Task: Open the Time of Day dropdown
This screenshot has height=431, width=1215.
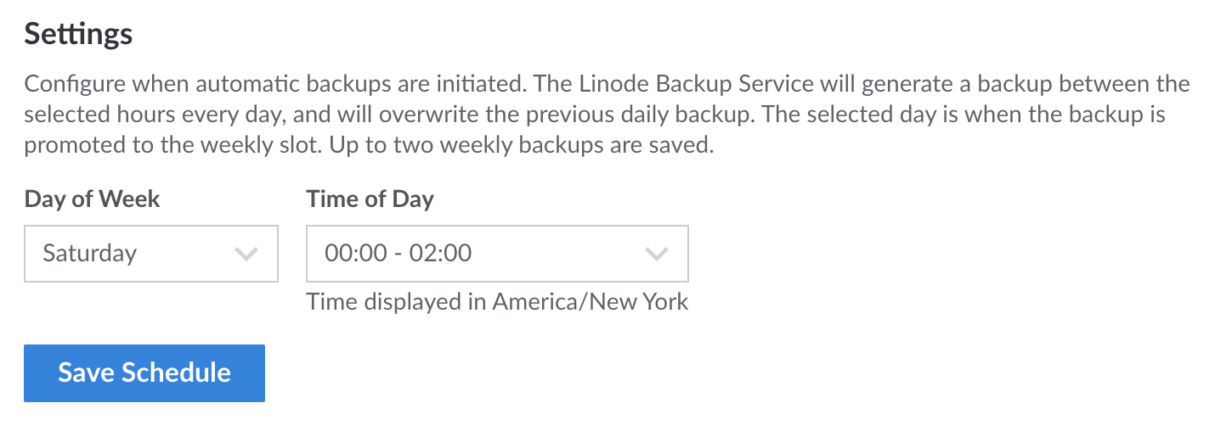Action: tap(496, 253)
